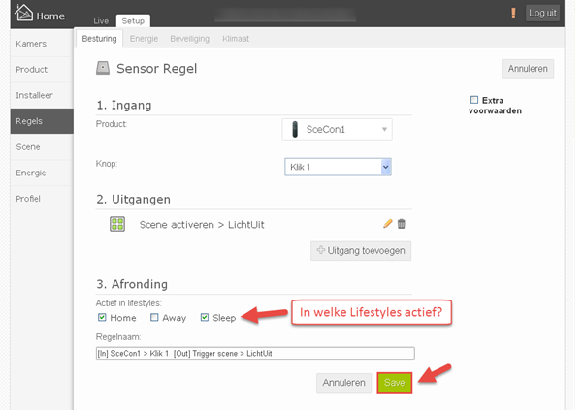Delete the LichtUit output via trash icon

point(401,224)
